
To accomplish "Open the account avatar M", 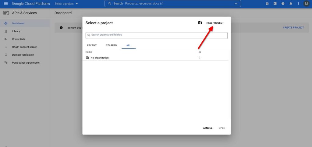I will 307,4.
